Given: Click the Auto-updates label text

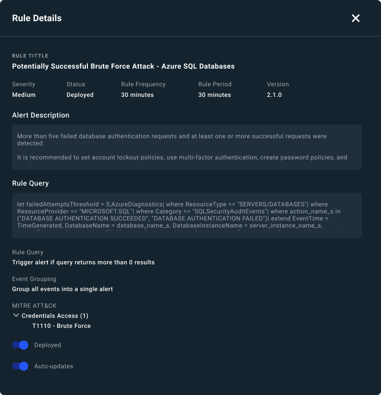Looking at the screenshot, I should tap(53, 366).
